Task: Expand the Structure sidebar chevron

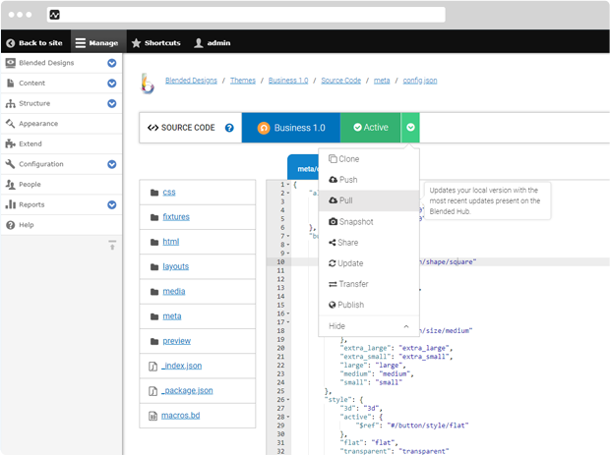Action: click(111, 103)
